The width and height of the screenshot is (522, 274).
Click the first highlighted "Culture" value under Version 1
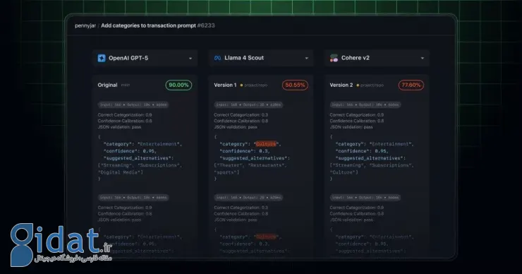coord(266,144)
